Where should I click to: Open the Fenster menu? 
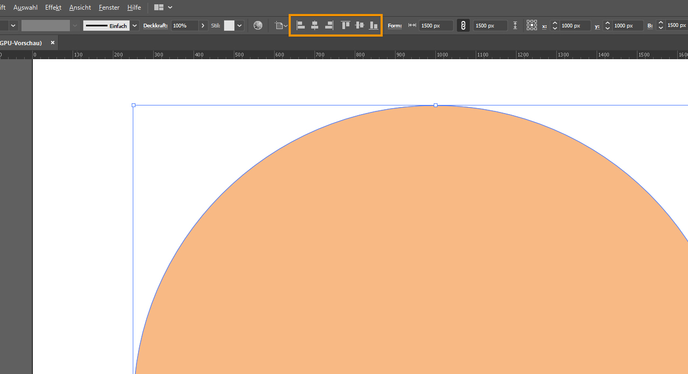[109, 8]
